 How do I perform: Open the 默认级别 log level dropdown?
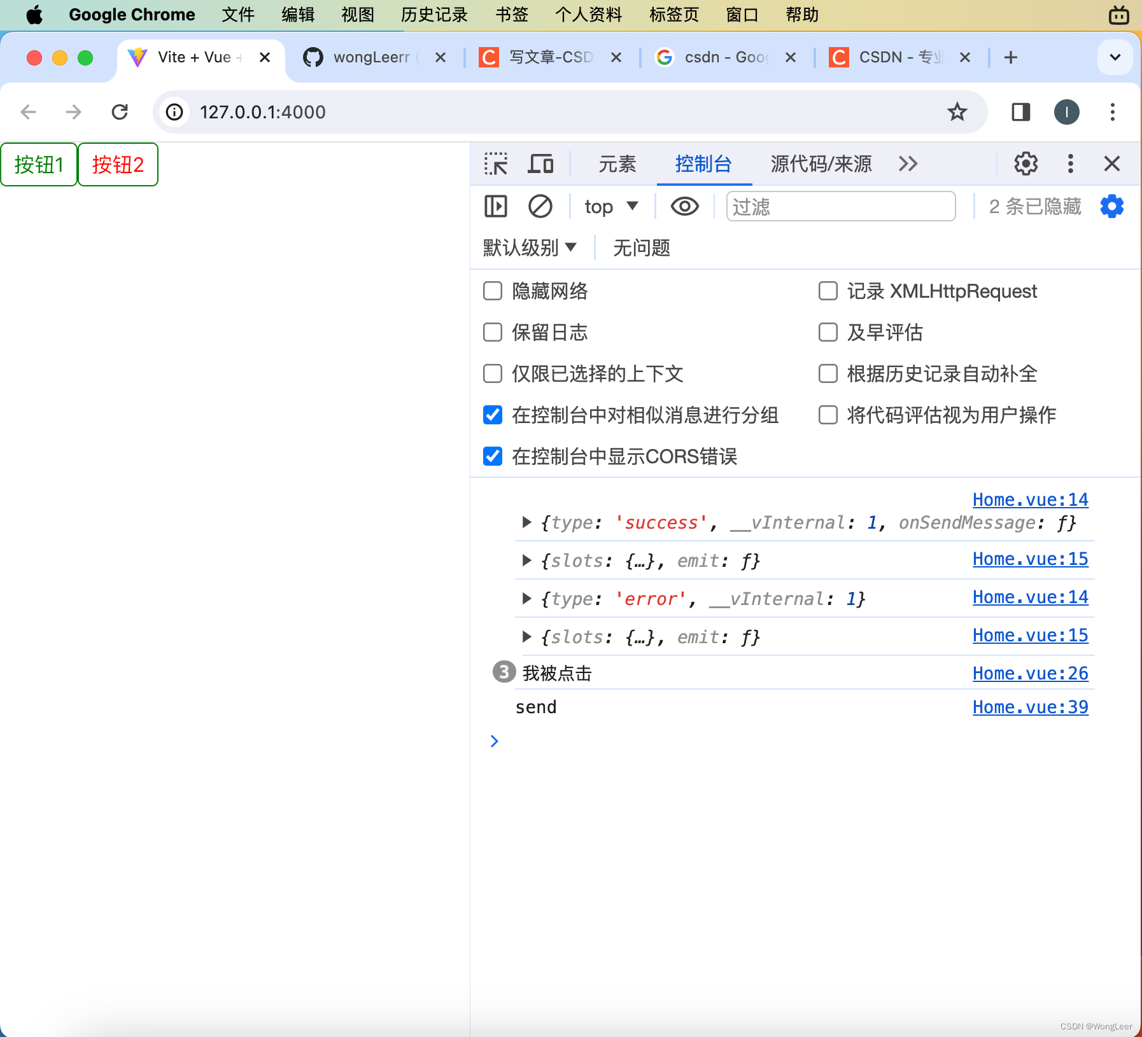click(530, 247)
